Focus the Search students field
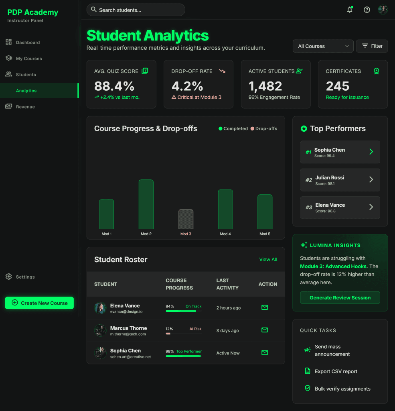395x411 pixels. tap(136, 10)
